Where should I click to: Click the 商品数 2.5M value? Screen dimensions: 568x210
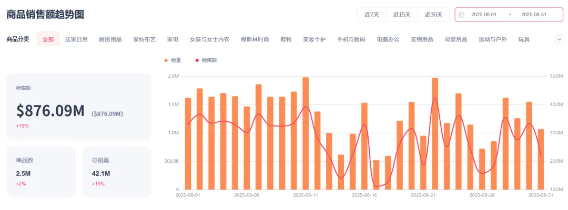click(x=23, y=174)
